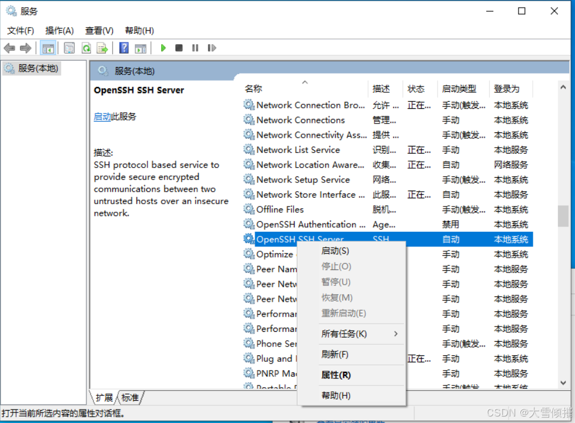This screenshot has width=575, height=423.
Task: Sort by the 名称 column header
Action: 305,89
